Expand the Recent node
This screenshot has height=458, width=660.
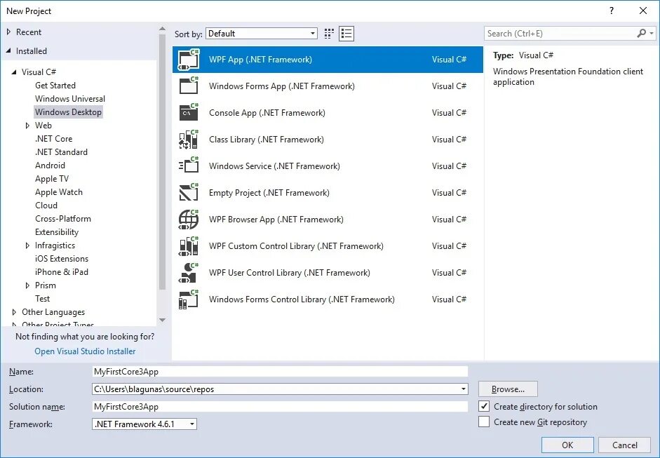8,32
